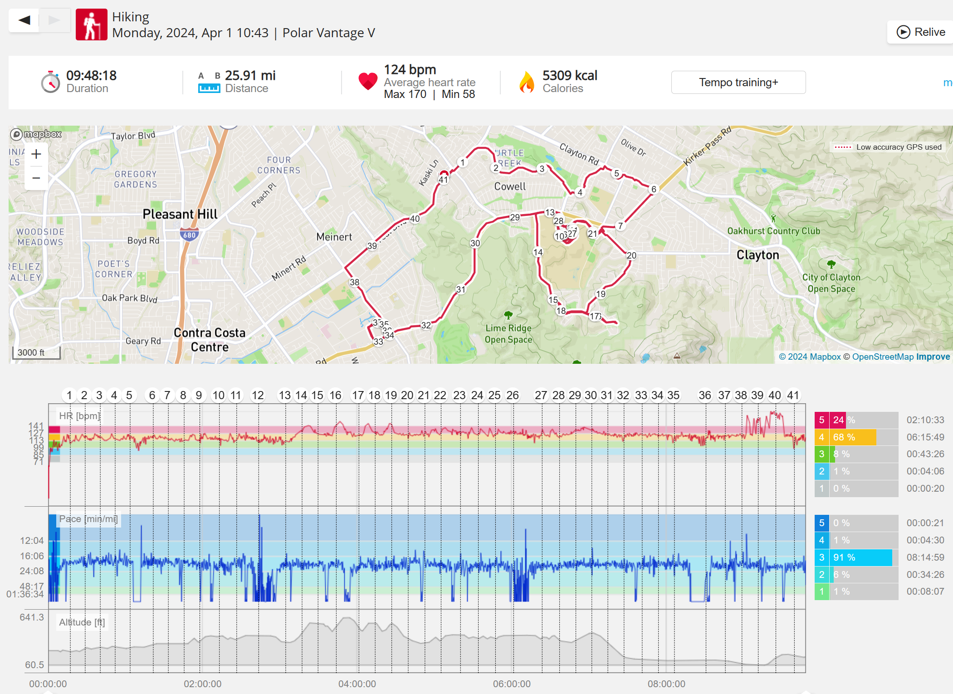This screenshot has height=694, width=953.
Task: Zoom out the map with minus button
Action: (36, 178)
